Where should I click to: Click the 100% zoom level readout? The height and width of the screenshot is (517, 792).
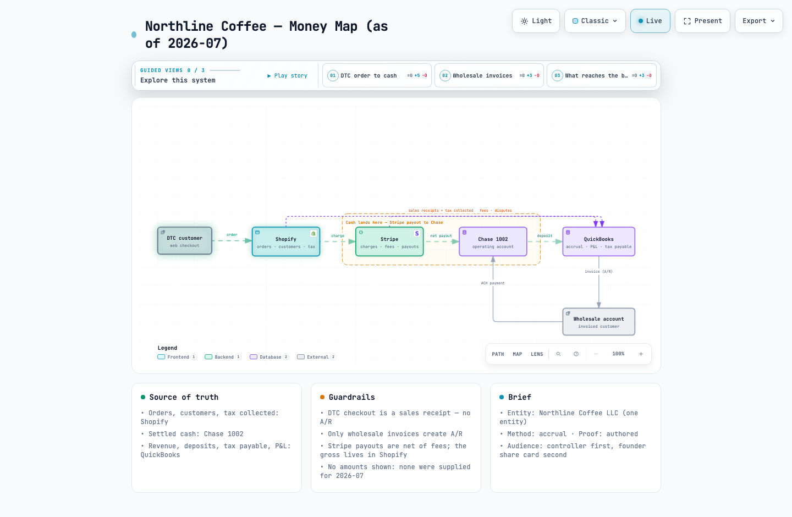(x=618, y=354)
